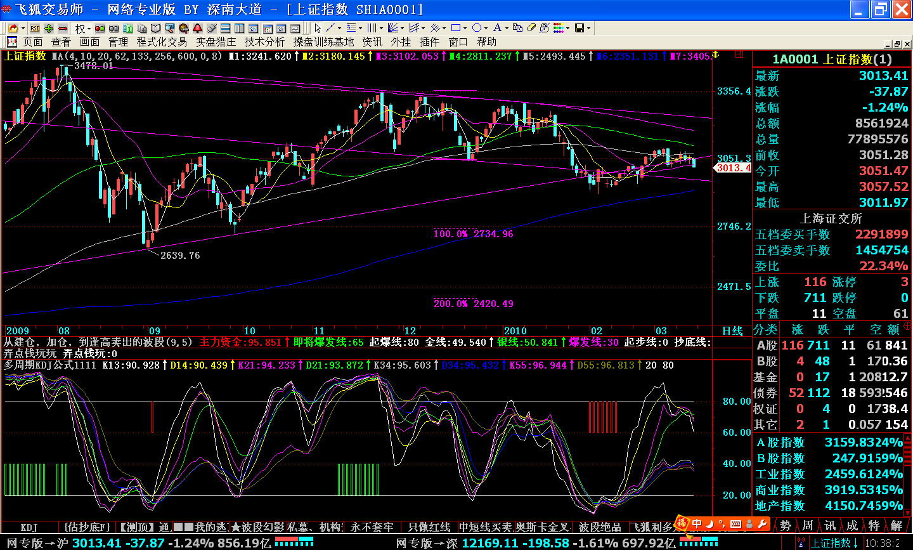Expand the text tool A dropdown arrow
This screenshot has height=550, width=913.
pyautogui.click(x=507, y=29)
